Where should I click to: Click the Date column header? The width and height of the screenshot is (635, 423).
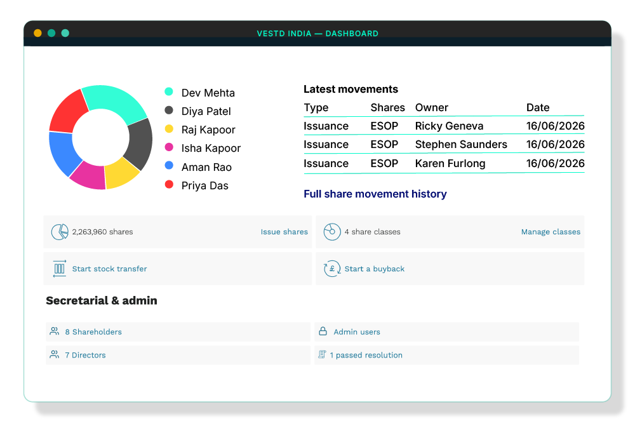538,107
